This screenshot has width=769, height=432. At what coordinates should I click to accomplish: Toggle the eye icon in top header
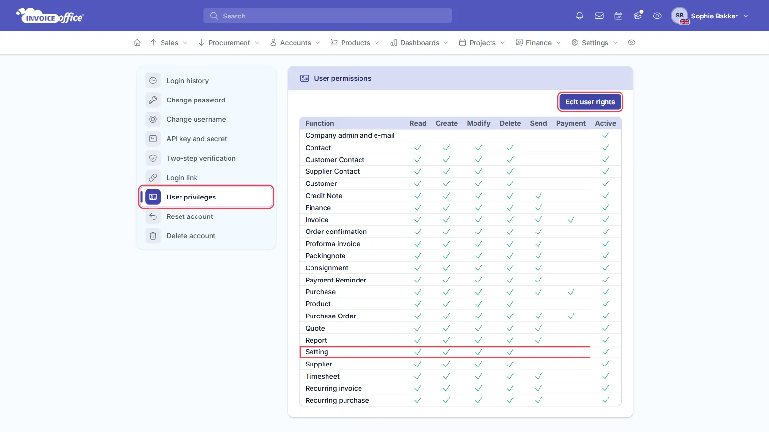657,16
